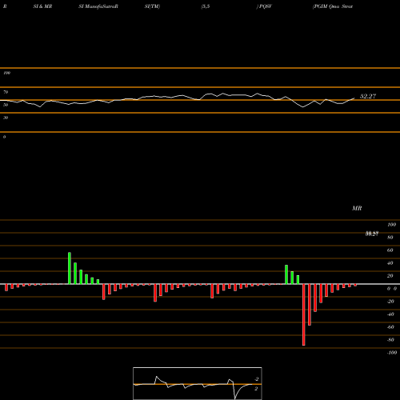This screenshot has height=400, width=400.
Task: Click the 0 label on the RSI axis
Action: coord(4,137)
